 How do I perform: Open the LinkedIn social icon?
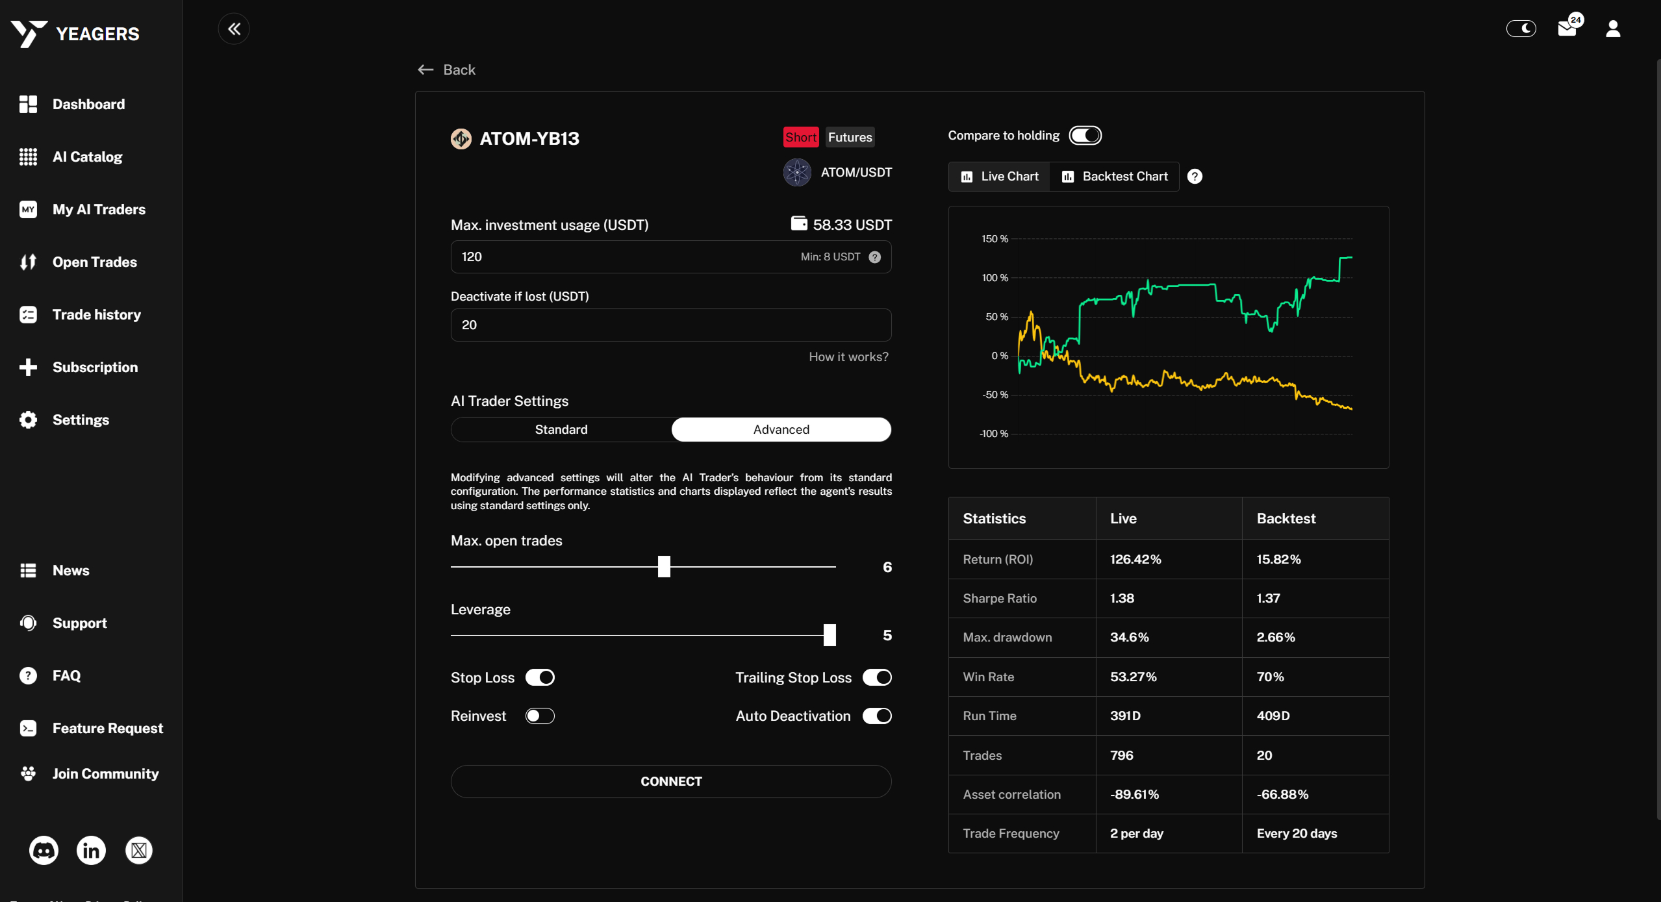pyautogui.click(x=91, y=850)
